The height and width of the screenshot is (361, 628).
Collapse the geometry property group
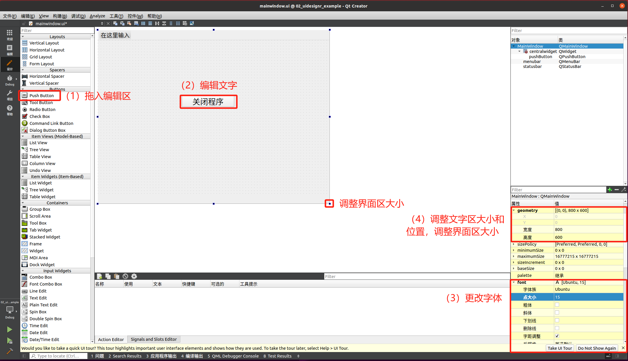[x=514, y=210]
